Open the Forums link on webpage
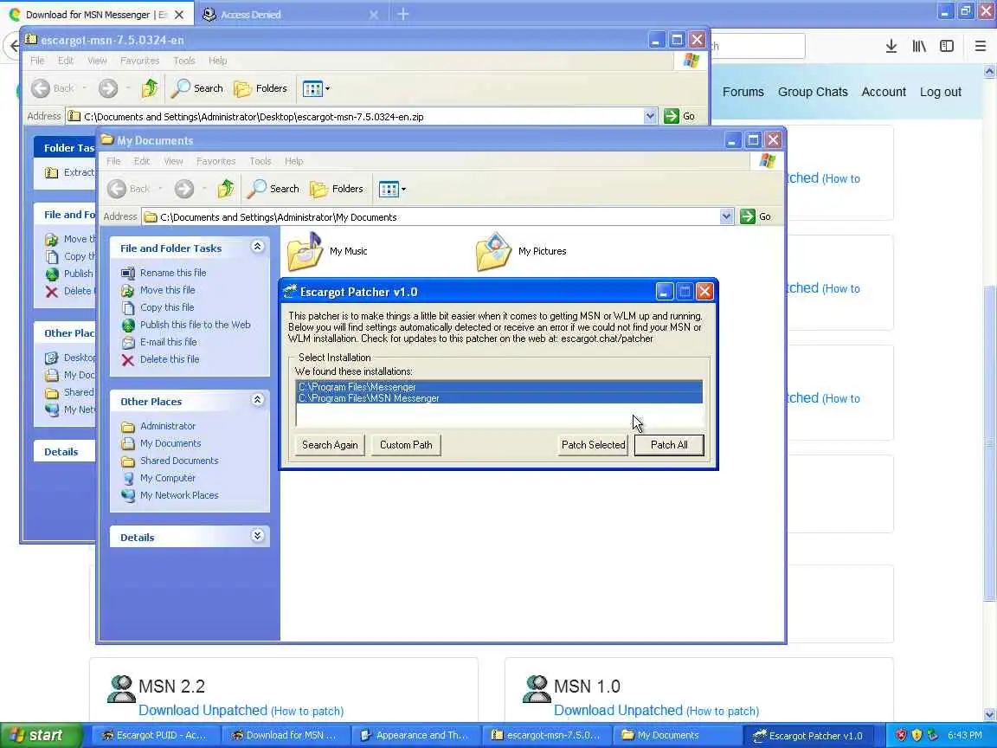The image size is (997, 748). (743, 92)
